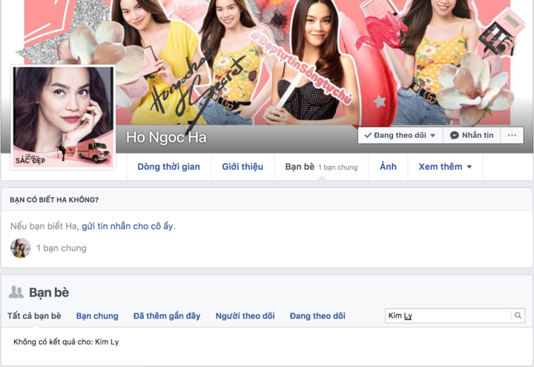Select the Tất cả bạn bè filter
Screen dimensions: 534x367
click(34, 316)
